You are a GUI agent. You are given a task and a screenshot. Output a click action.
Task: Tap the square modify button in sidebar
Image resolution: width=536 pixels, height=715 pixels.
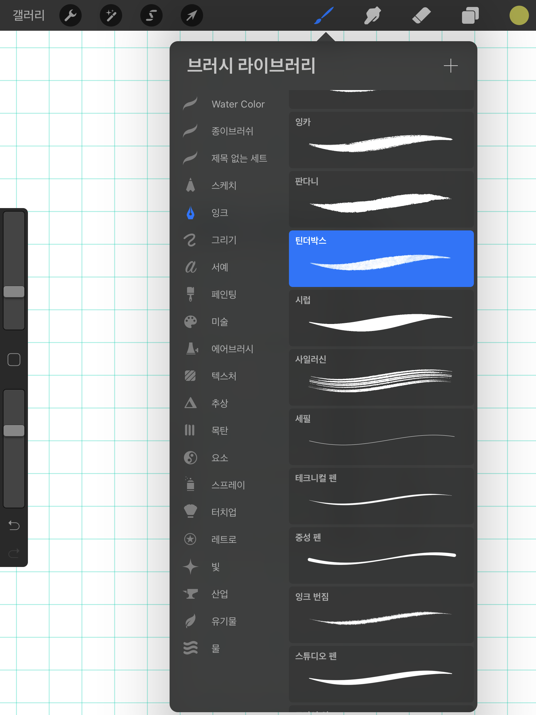(x=14, y=360)
